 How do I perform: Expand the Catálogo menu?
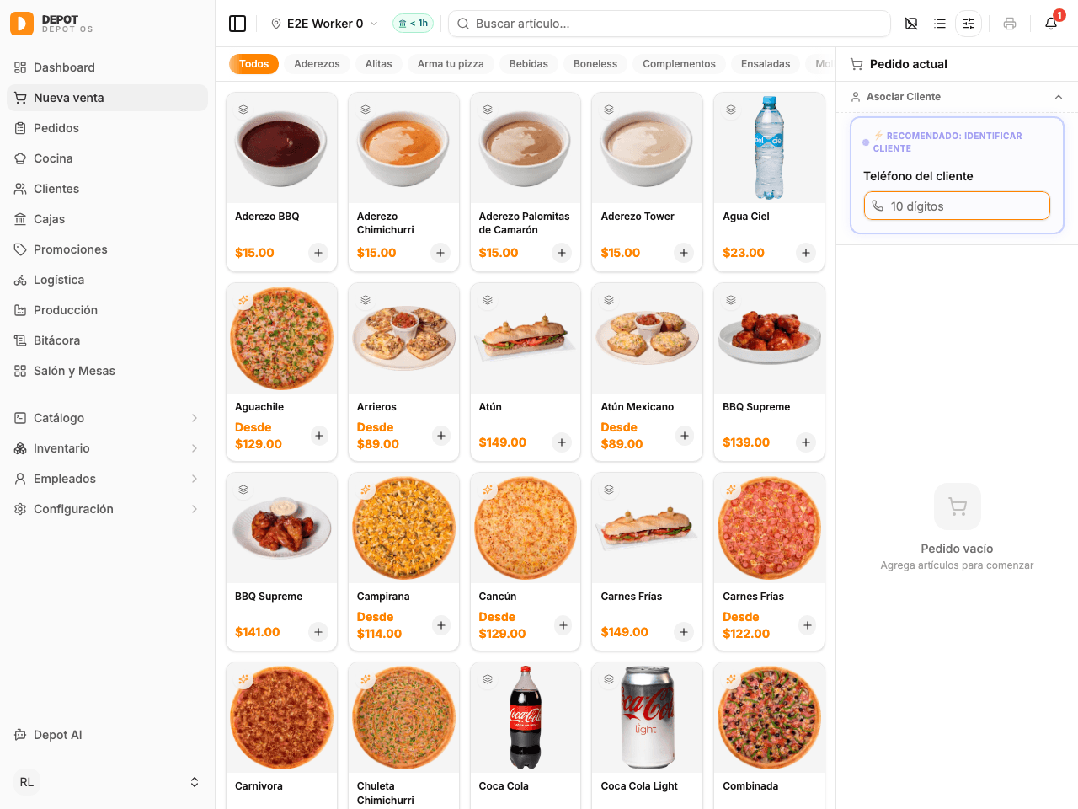(107, 418)
